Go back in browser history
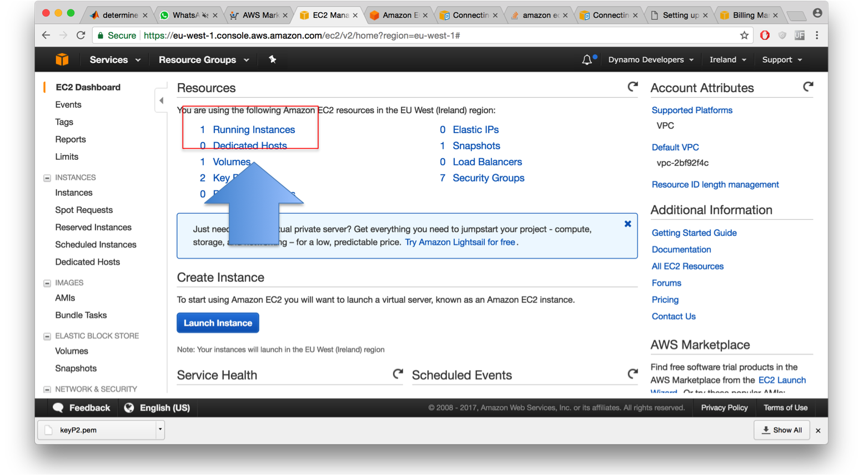863x475 pixels. click(x=46, y=35)
